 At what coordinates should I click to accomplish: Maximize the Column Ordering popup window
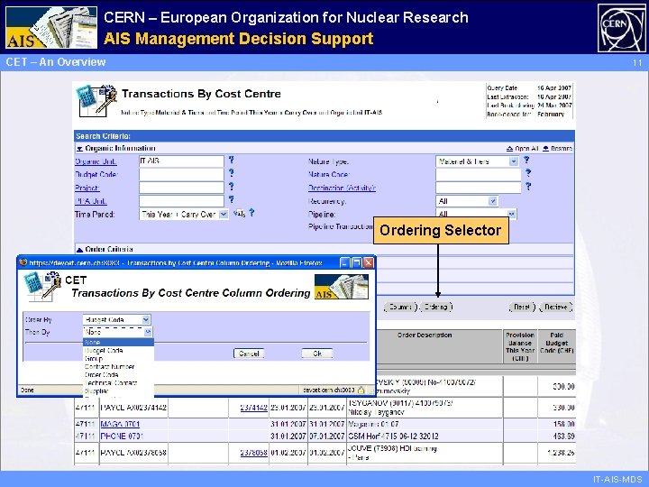356,262
